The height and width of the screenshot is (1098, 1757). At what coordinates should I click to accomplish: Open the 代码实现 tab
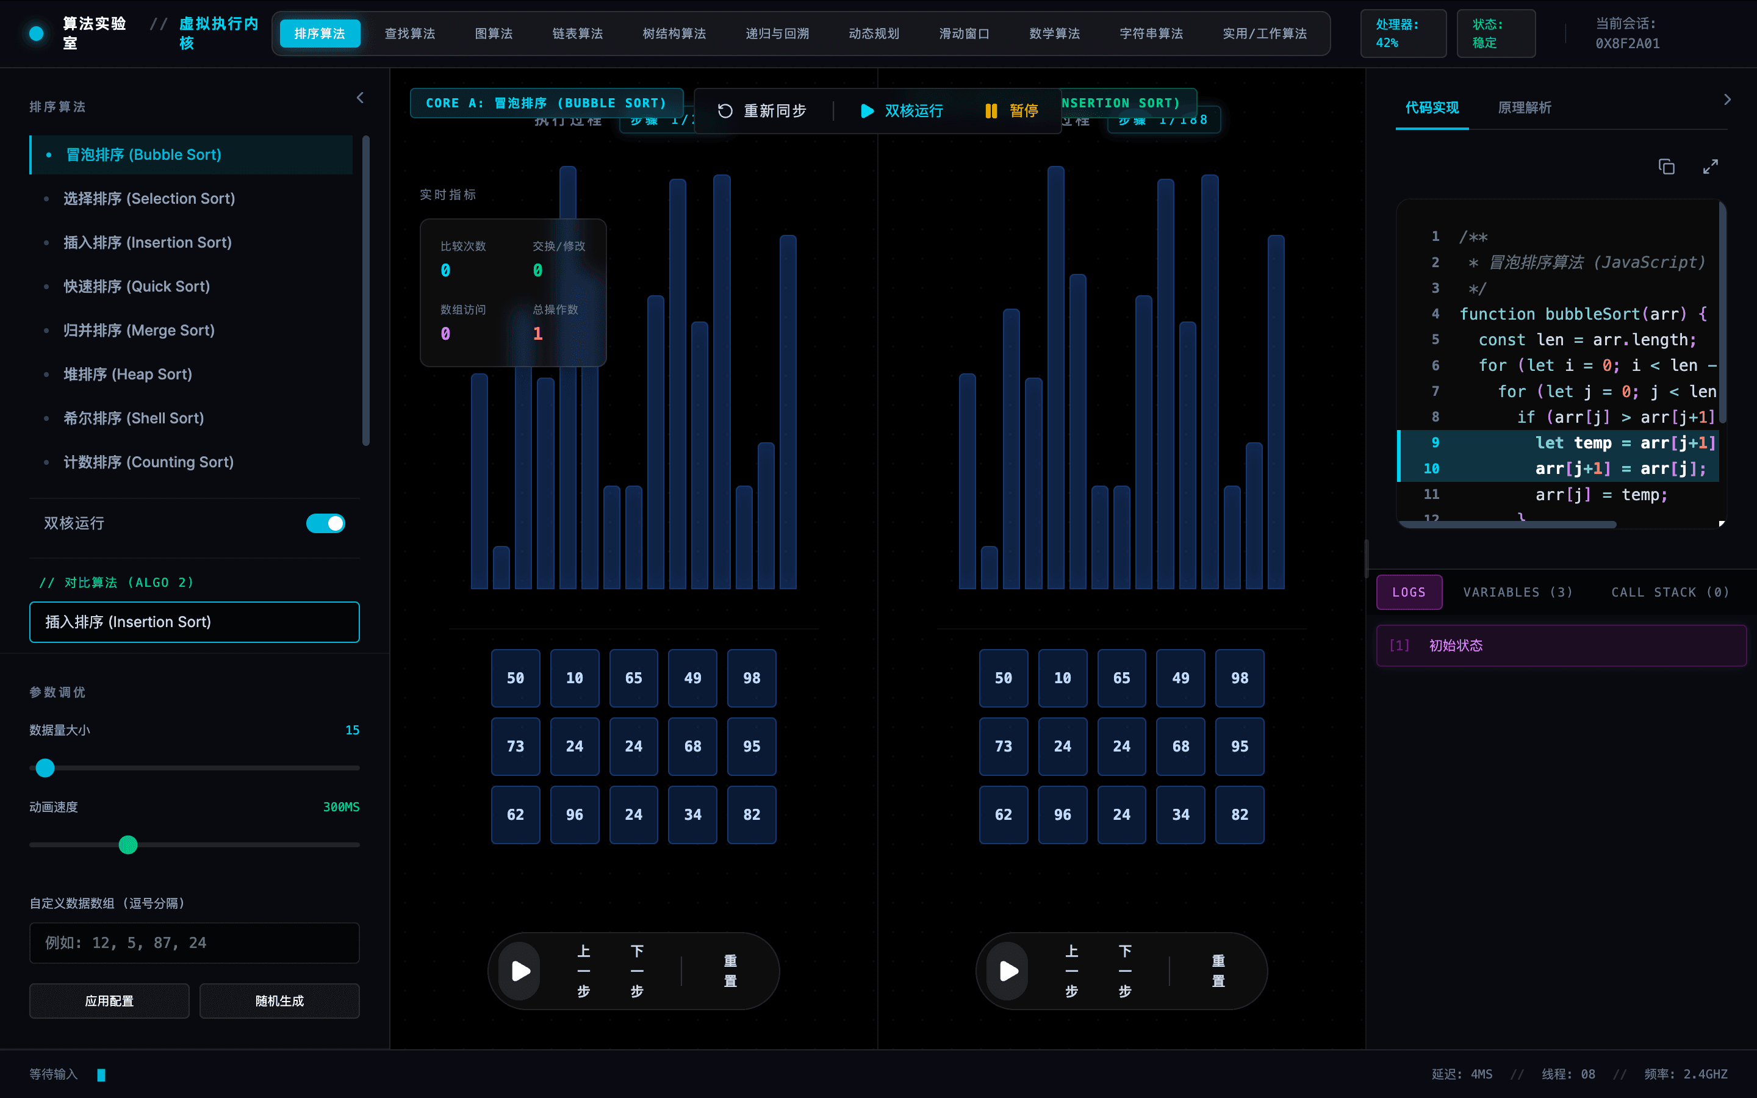coord(1432,107)
